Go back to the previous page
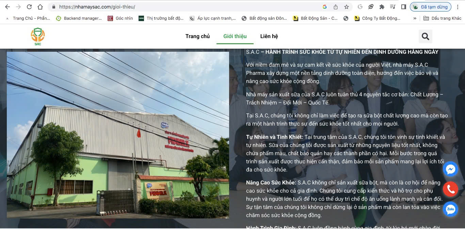 click(7, 7)
